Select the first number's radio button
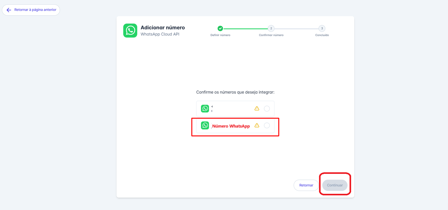Image resolution: width=448 pixels, height=210 pixels. (267, 108)
